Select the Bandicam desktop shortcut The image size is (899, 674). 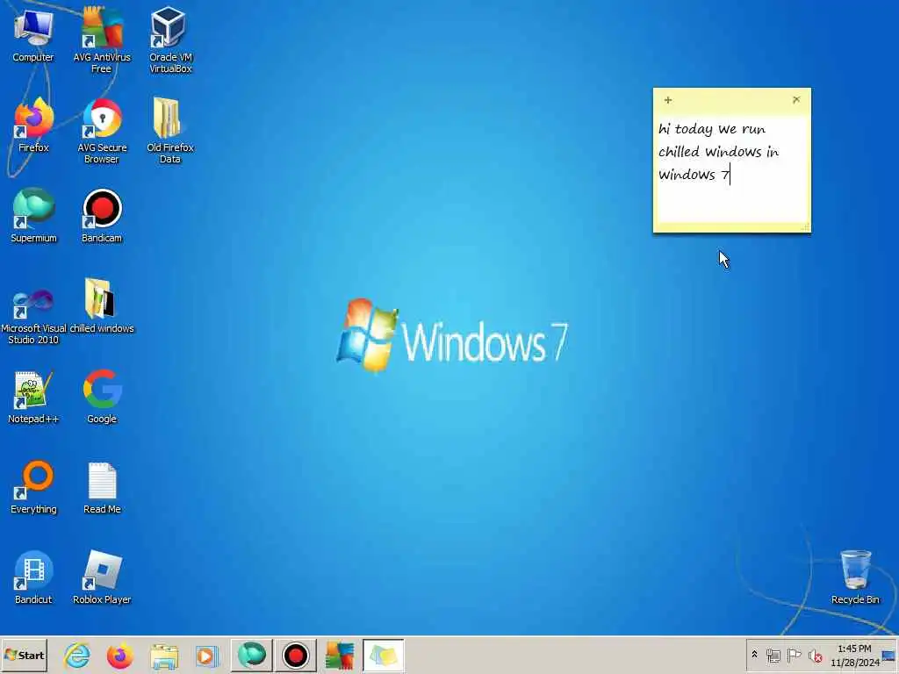point(102,216)
